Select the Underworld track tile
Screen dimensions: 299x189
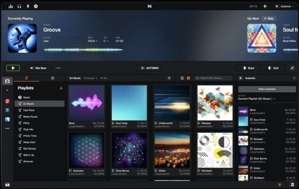point(172,107)
